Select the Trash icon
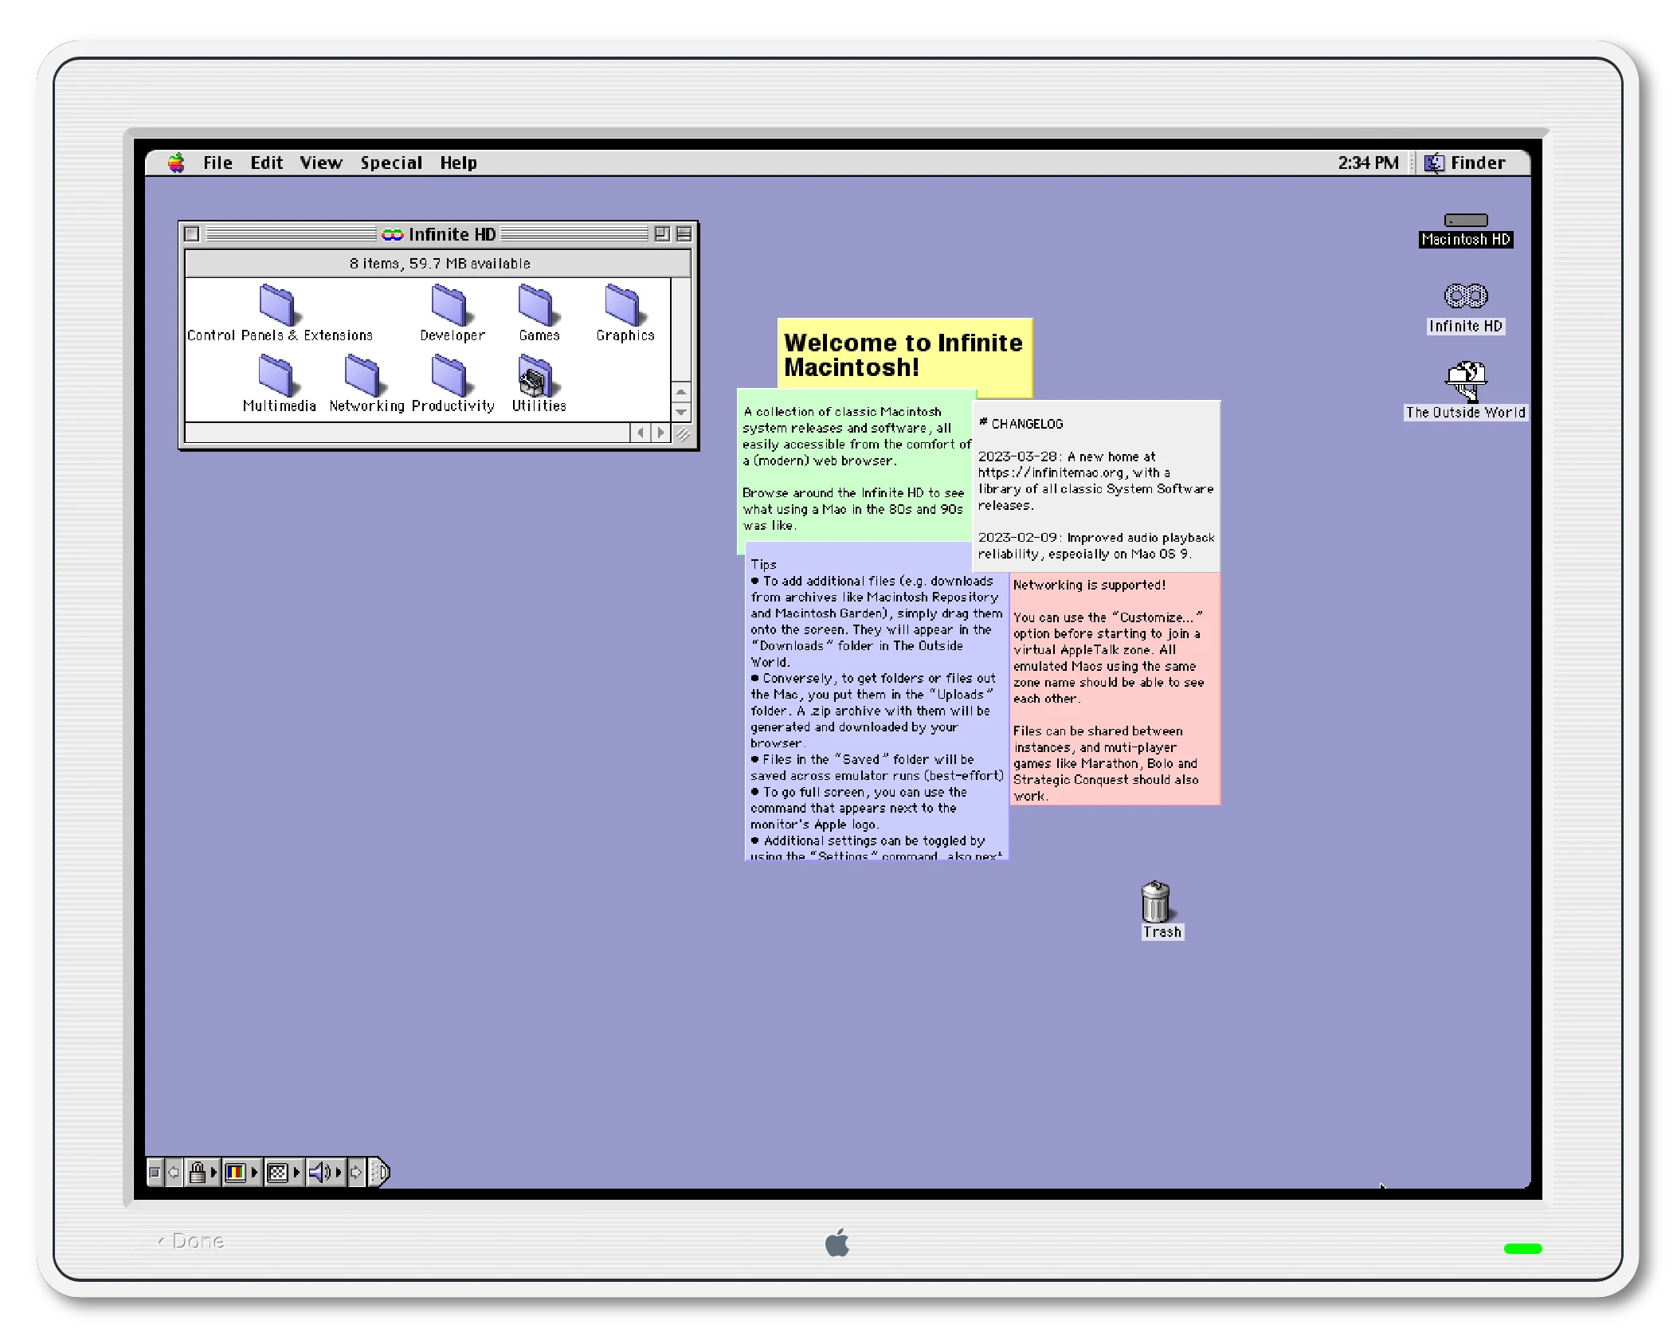1673x1340 pixels. coord(1155,903)
